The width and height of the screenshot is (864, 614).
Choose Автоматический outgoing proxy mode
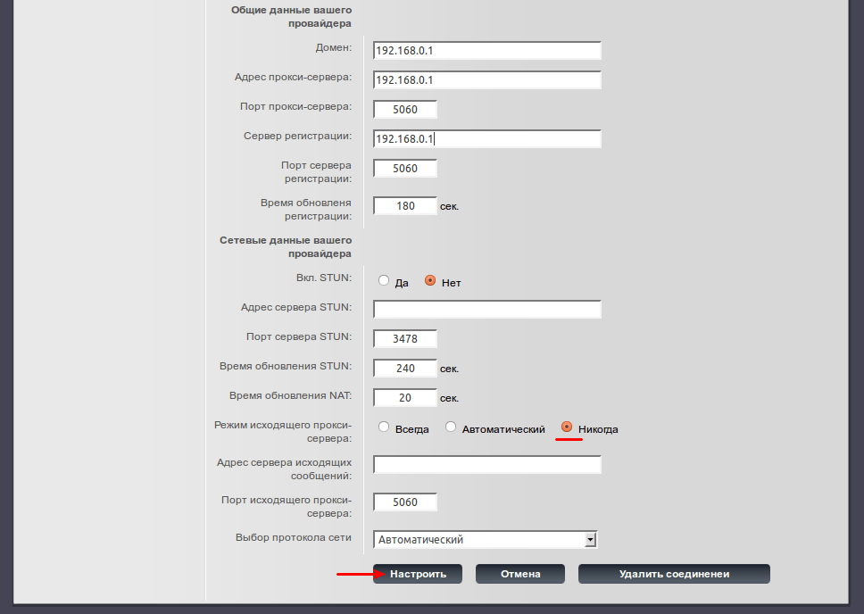tap(451, 427)
